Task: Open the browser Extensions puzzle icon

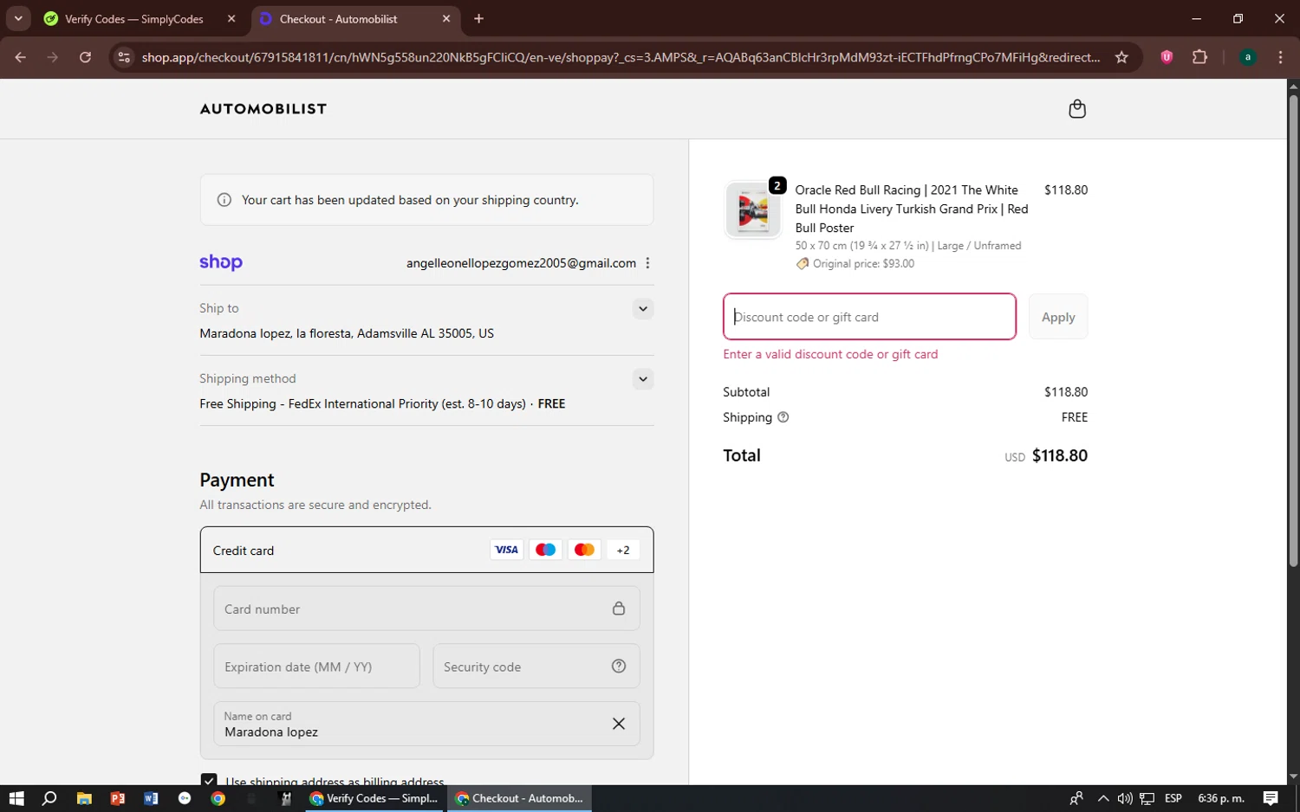Action: coord(1199,57)
